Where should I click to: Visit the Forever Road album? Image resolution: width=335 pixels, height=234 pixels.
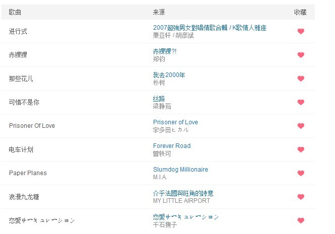(172, 146)
